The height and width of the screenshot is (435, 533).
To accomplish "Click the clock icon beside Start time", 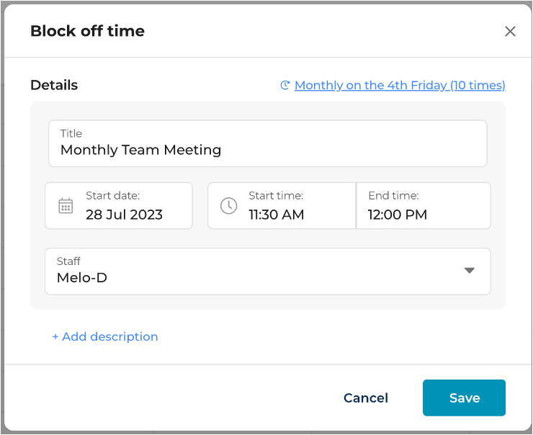I will pos(228,205).
